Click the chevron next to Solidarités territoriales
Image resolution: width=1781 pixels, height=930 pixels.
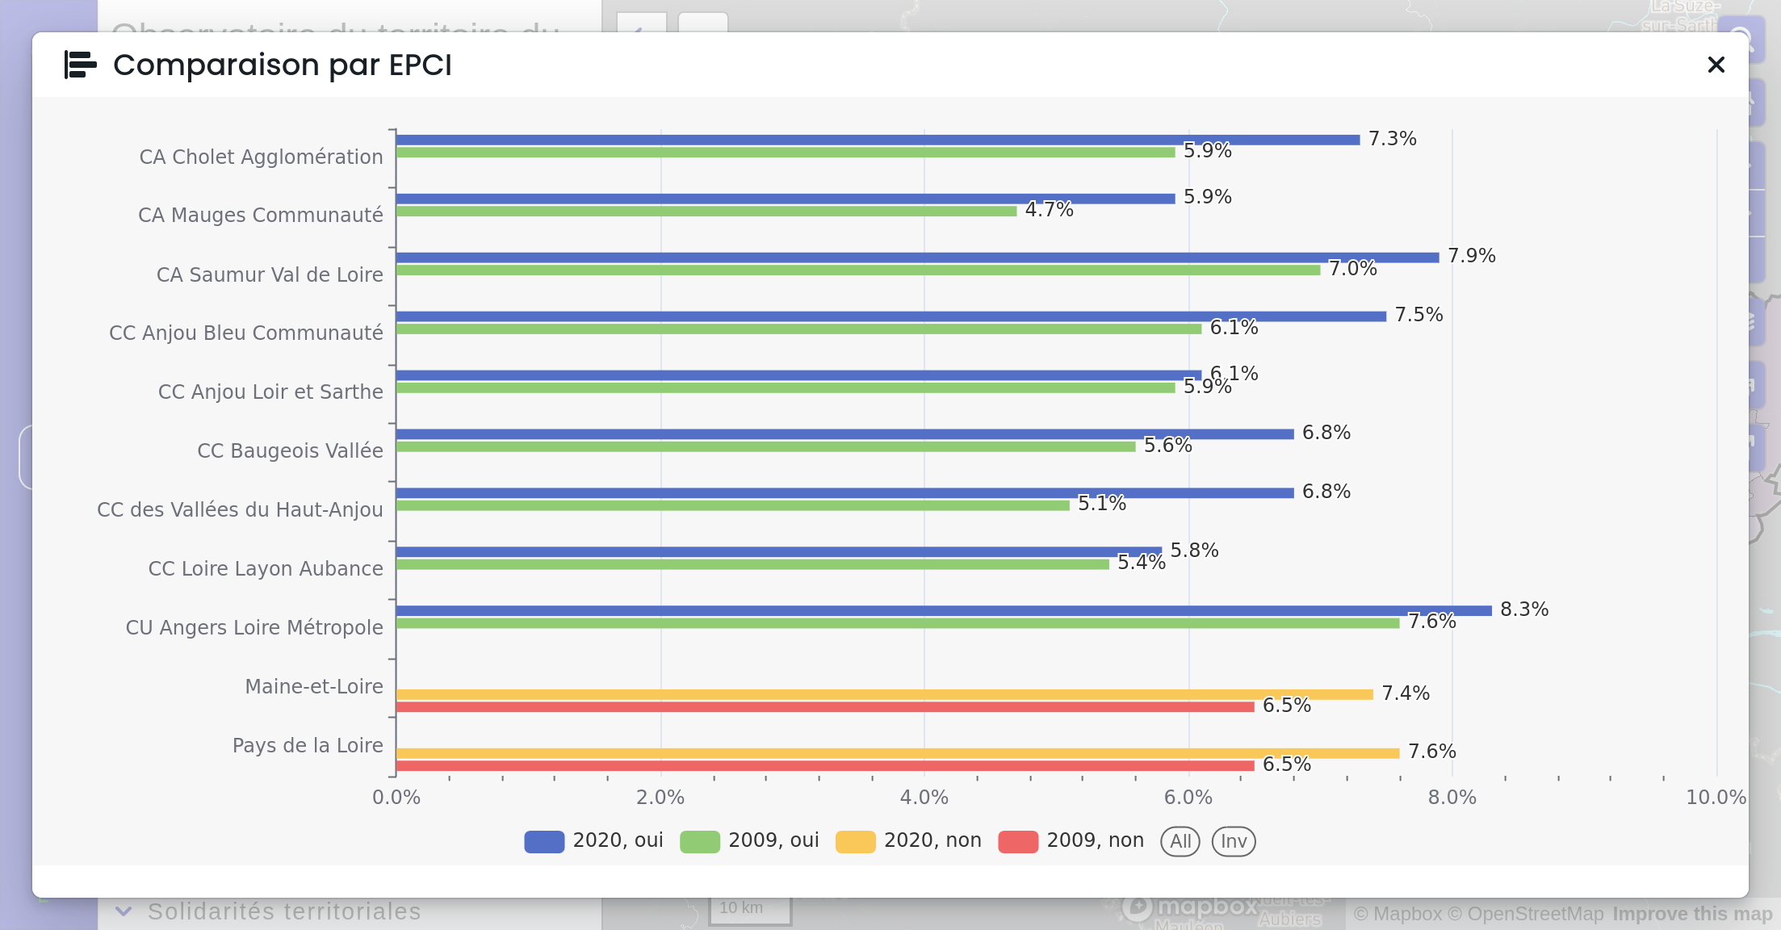pos(124,912)
